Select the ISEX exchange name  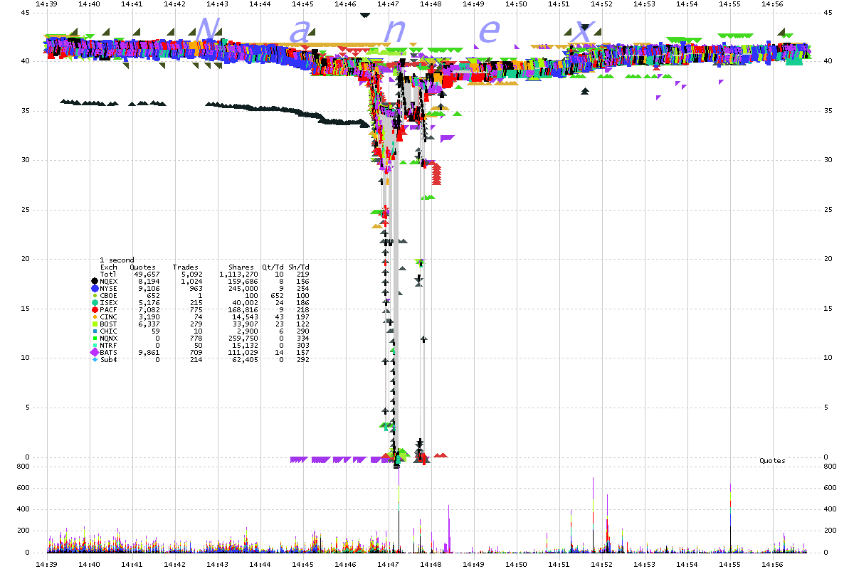coord(108,303)
